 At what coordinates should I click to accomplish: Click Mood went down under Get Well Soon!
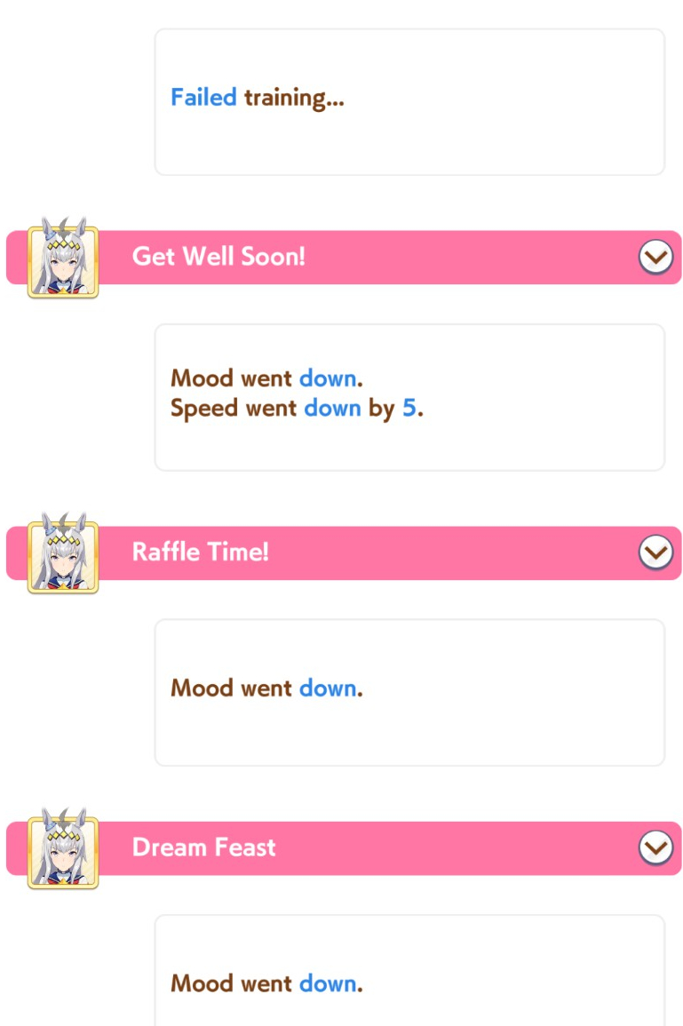point(266,378)
